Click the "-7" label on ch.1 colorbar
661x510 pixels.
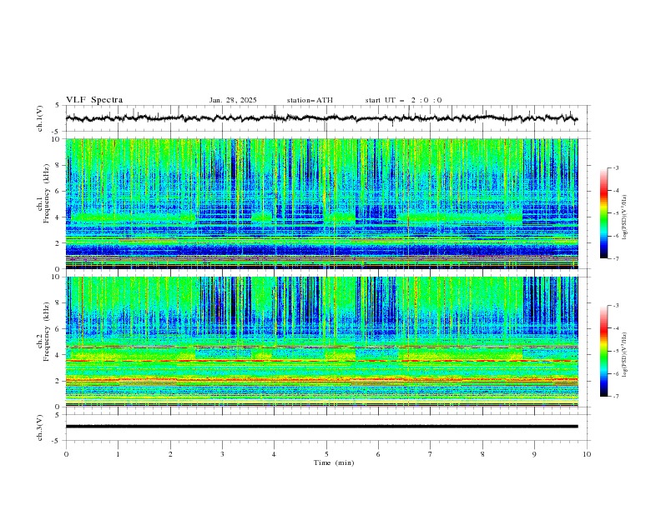[615, 258]
